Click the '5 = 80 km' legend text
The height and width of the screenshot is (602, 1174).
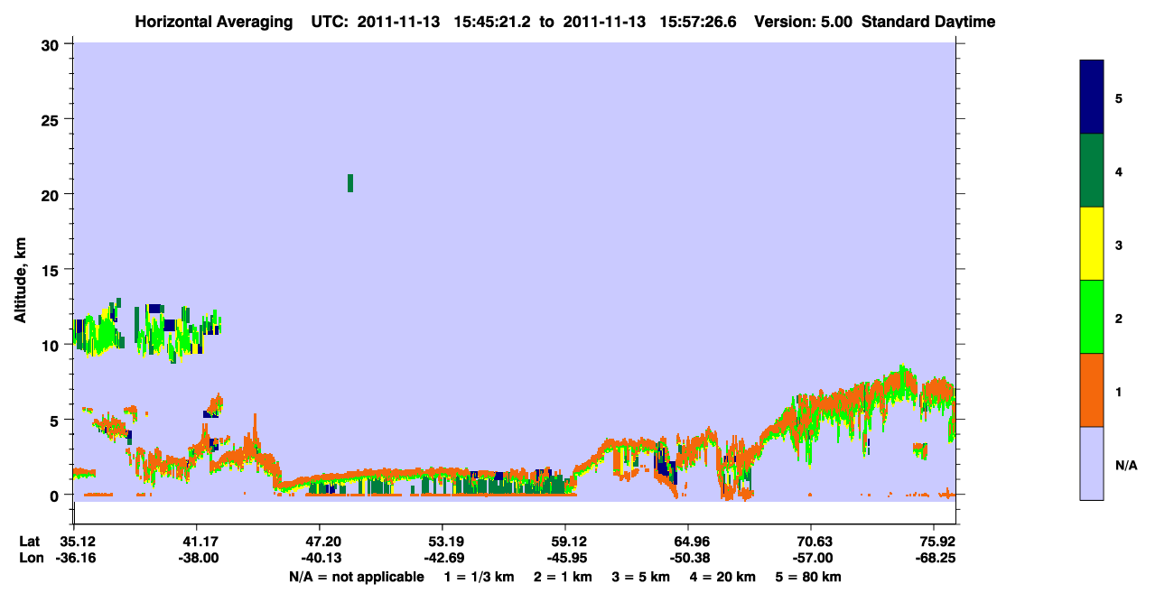(x=810, y=577)
